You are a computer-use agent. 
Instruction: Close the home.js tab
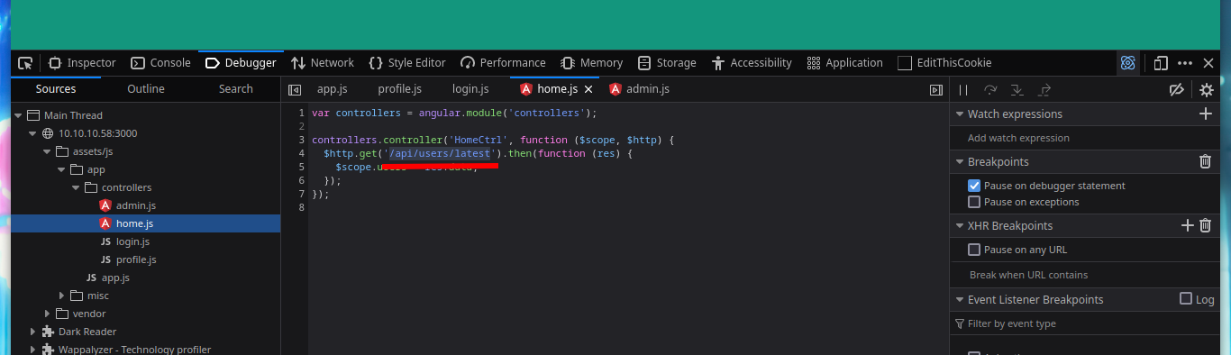tap(588, 89)
